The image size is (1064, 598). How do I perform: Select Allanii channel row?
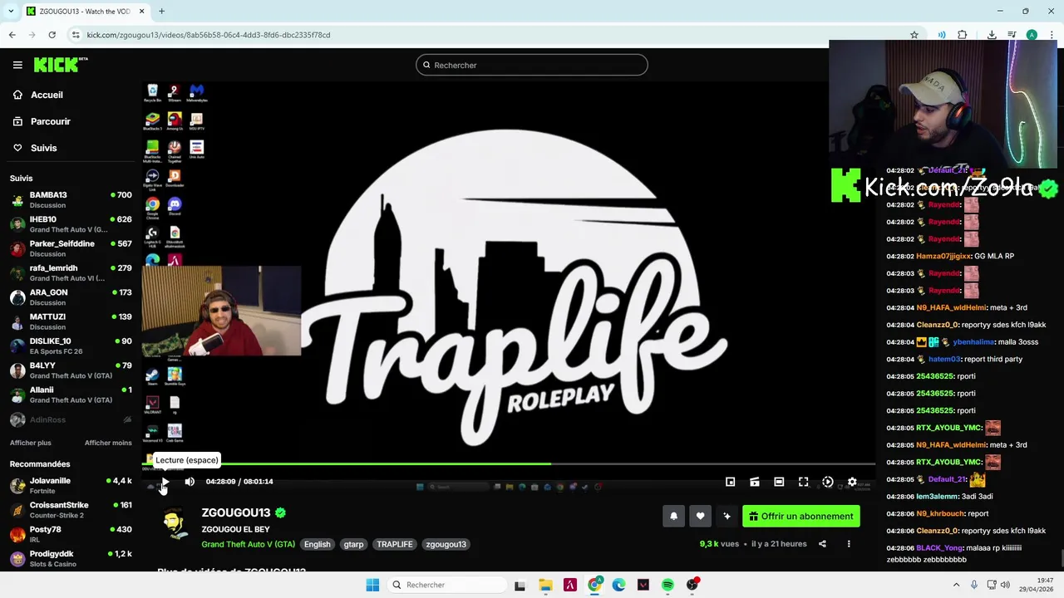click(x=71, y=395)
